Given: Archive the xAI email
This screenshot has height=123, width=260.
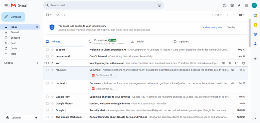Looking at the screenshot, I should (x=223, y=63).
